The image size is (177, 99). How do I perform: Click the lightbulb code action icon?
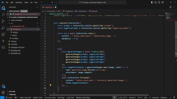[51, 85]
